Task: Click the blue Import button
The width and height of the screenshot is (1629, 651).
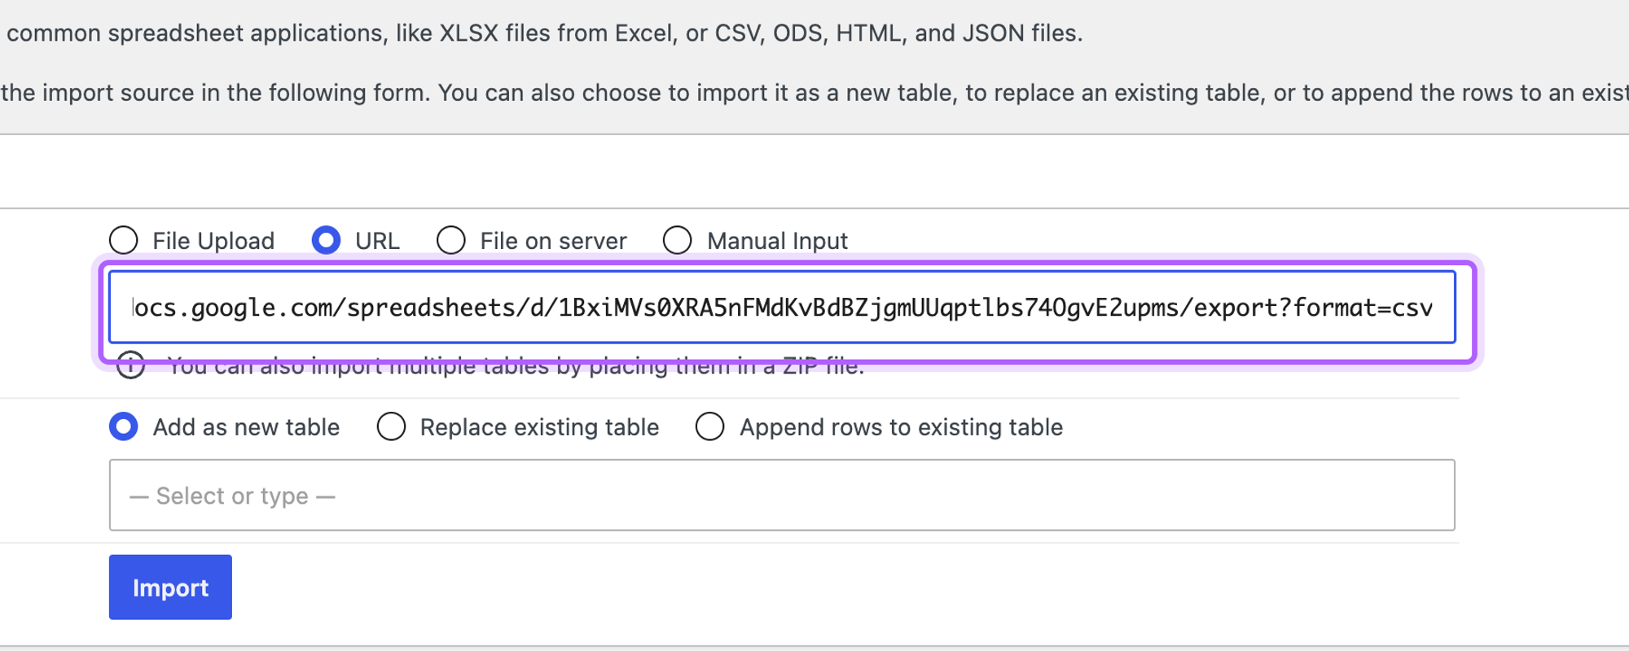Action: coord(170,587)
